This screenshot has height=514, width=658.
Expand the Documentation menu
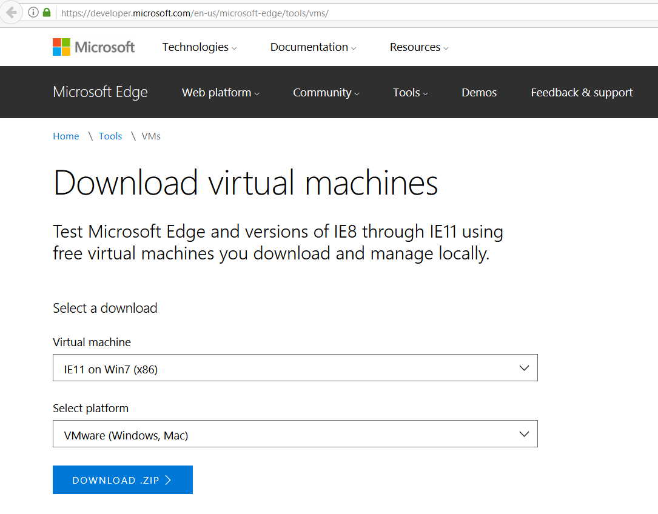[x=313, y=47]
